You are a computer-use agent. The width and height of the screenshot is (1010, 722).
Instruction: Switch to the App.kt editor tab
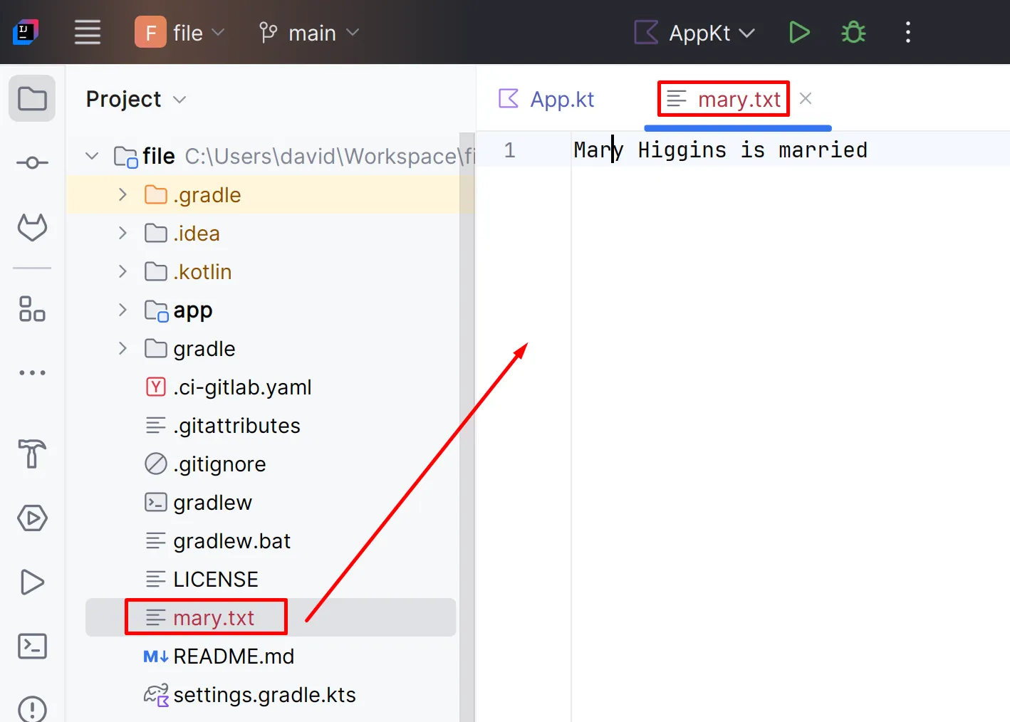(547, 99)
